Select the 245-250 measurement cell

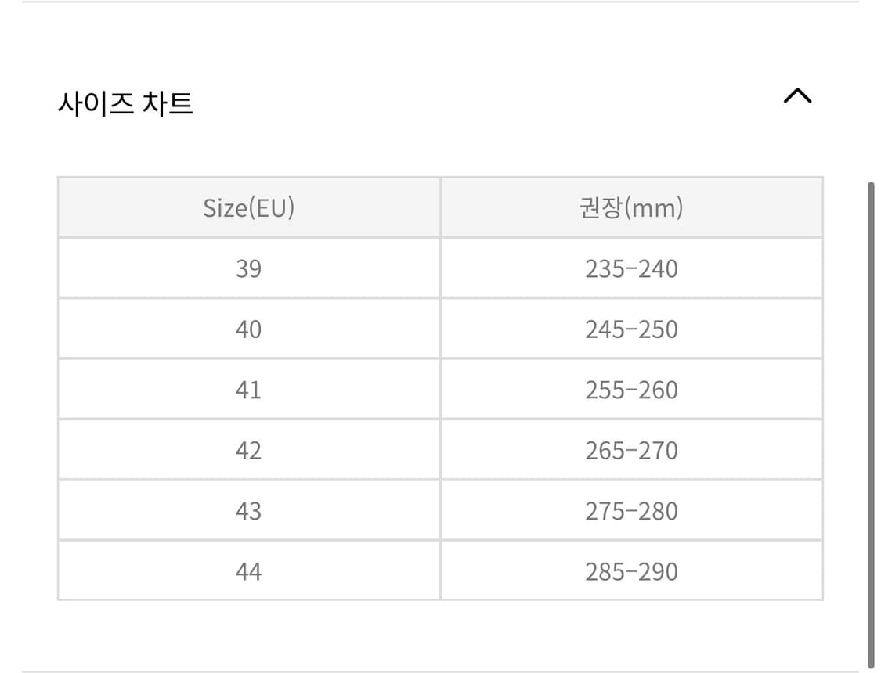tap(631, 329)
